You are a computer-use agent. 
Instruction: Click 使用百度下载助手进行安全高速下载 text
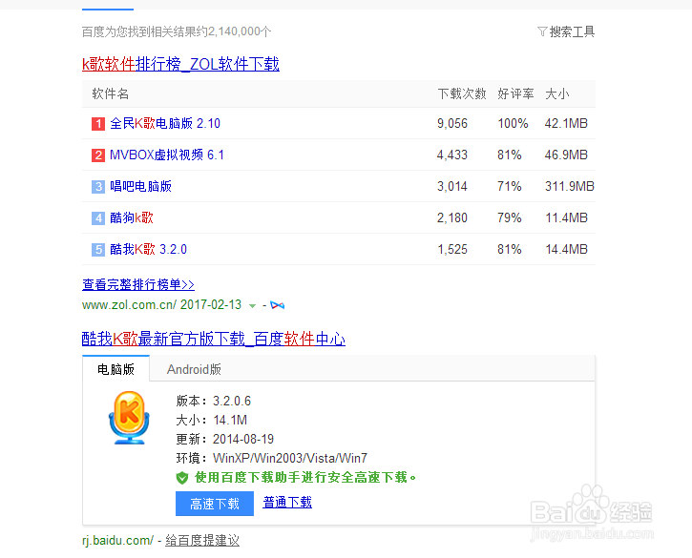(305, 477)
